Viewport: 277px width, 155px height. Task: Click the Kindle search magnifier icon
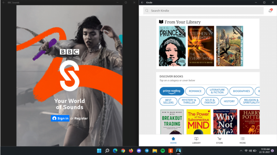click(147, 10)
